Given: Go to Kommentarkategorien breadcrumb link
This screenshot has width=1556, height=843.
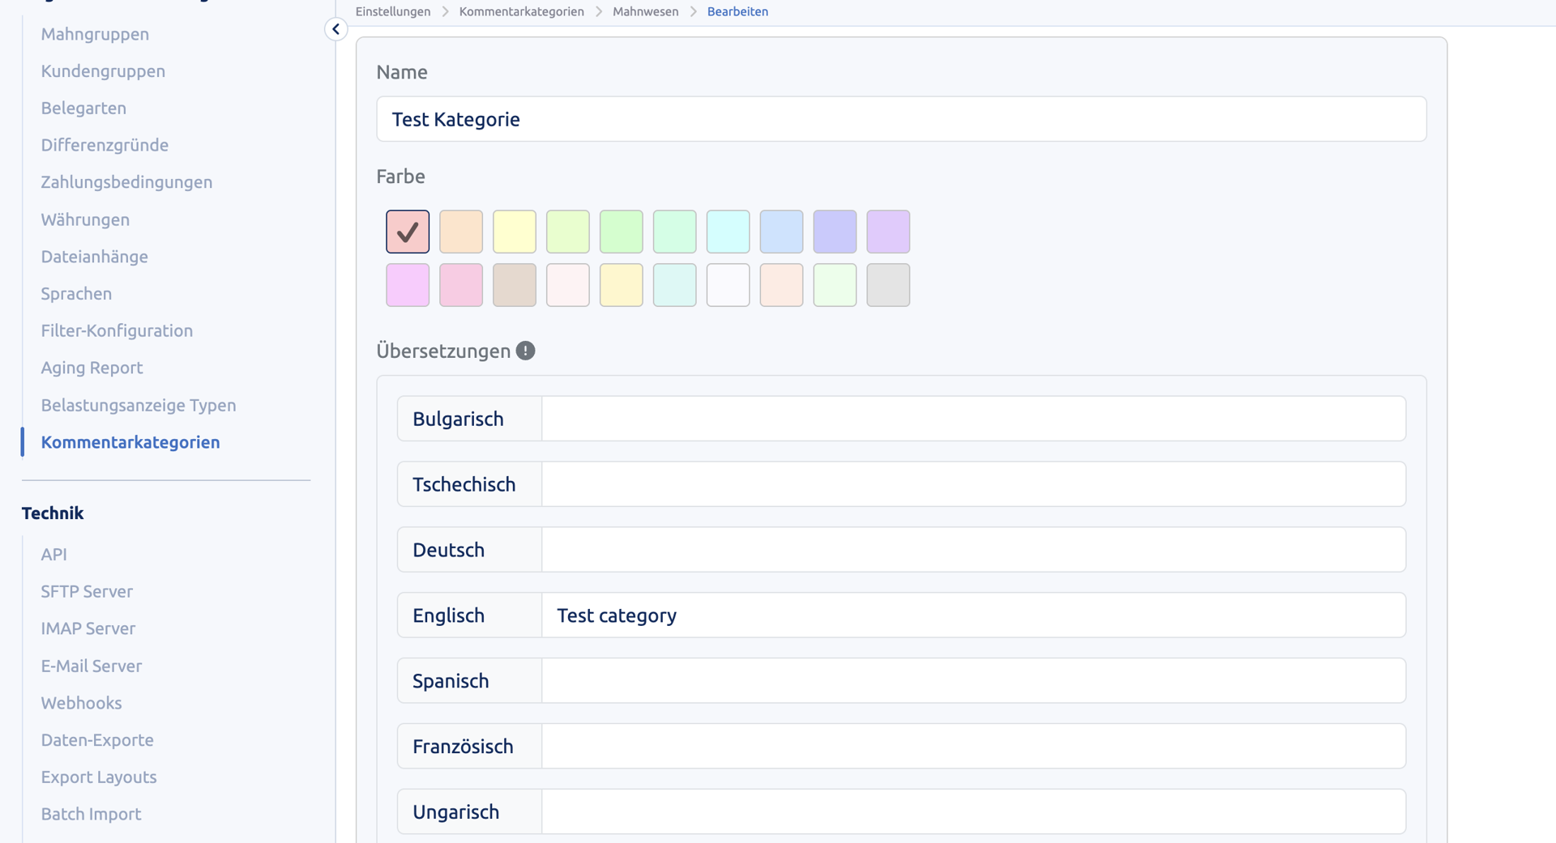Looking at the screenshot, I should [521, 11].
